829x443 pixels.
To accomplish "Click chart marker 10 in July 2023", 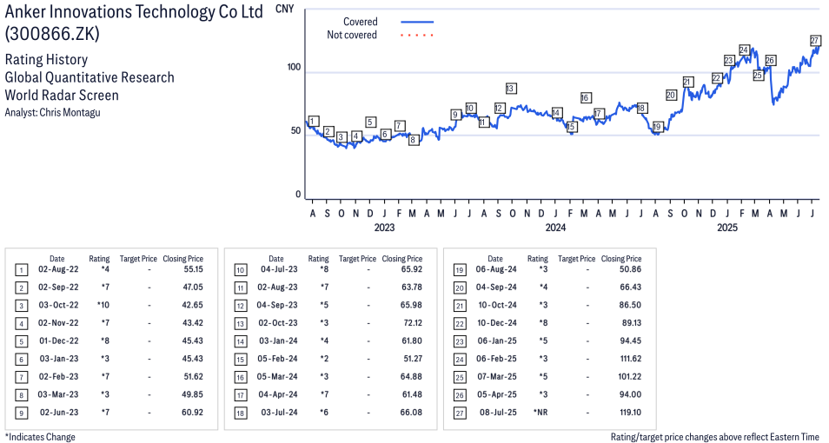I will pos(470,109).
